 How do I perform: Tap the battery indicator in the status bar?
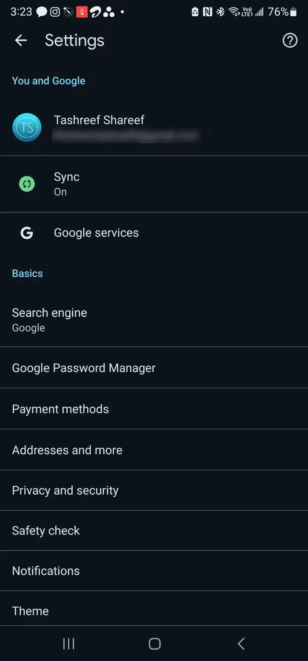(292, 12)
